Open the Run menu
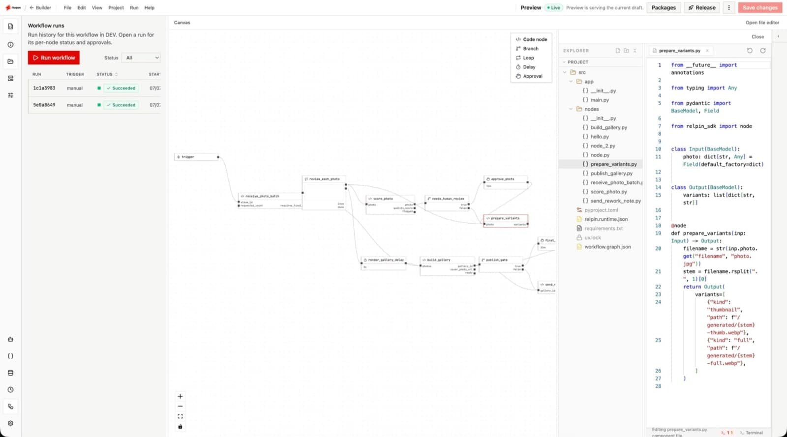787x437 pixels. pos(134,8)
